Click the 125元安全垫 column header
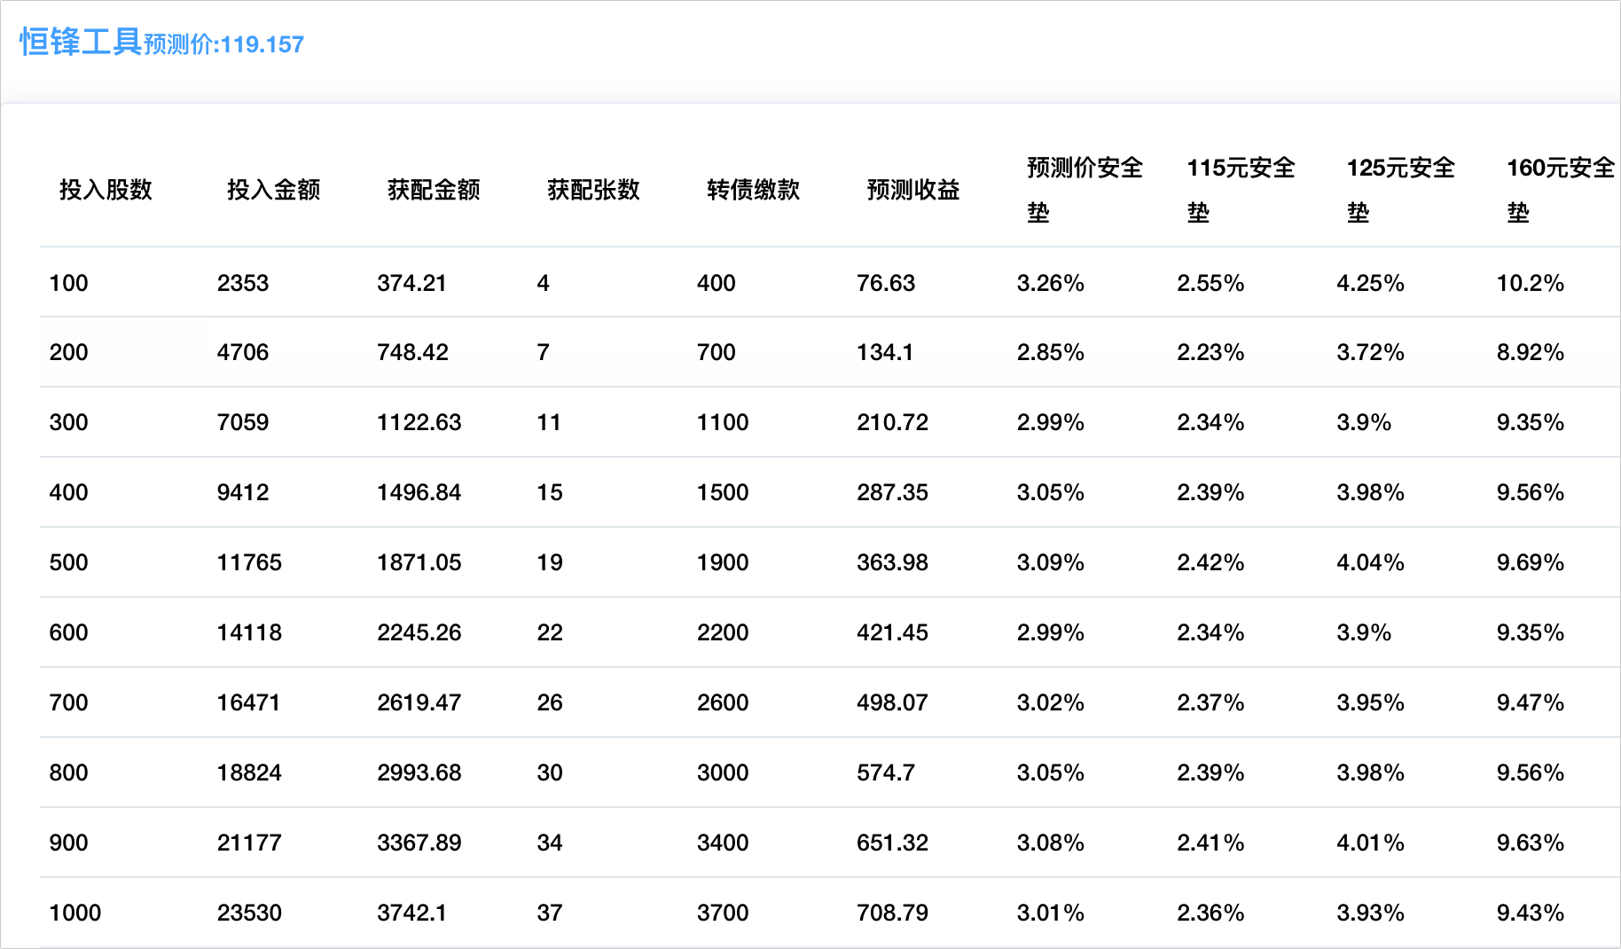 click(1400, 189)
